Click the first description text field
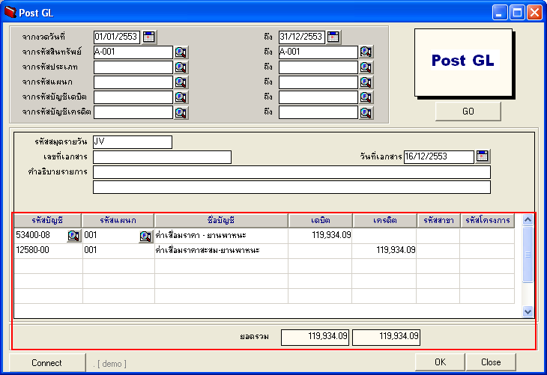This screenshot has width=547, height=375. coord(291,172)
